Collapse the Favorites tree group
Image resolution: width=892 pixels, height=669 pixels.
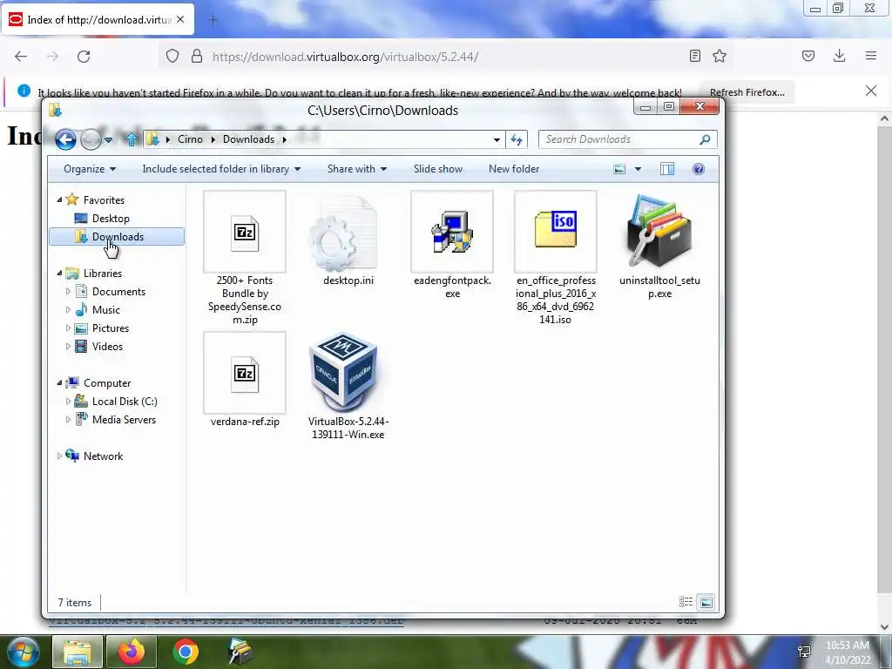(x=59, y=199)
